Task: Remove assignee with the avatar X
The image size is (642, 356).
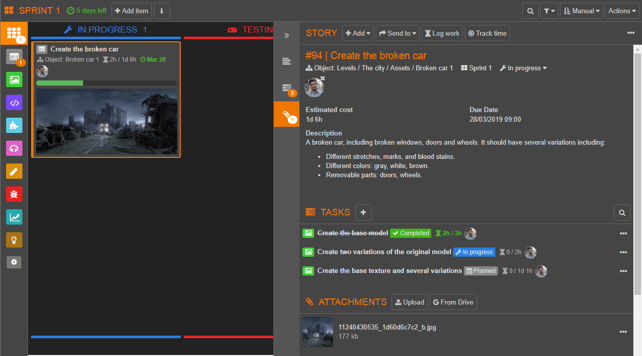Action: [322, 78]
